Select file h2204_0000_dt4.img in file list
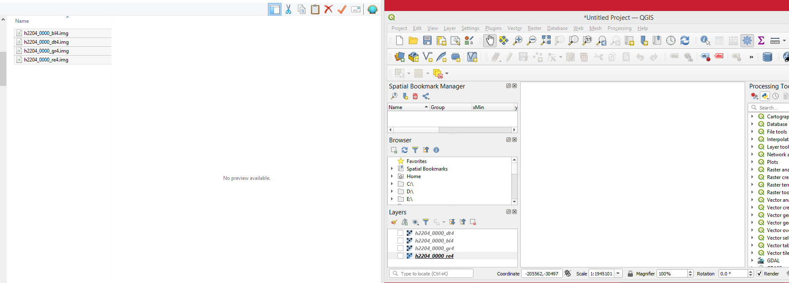The height and width of the screenshot is (283, 789). (x=62, y=42)
